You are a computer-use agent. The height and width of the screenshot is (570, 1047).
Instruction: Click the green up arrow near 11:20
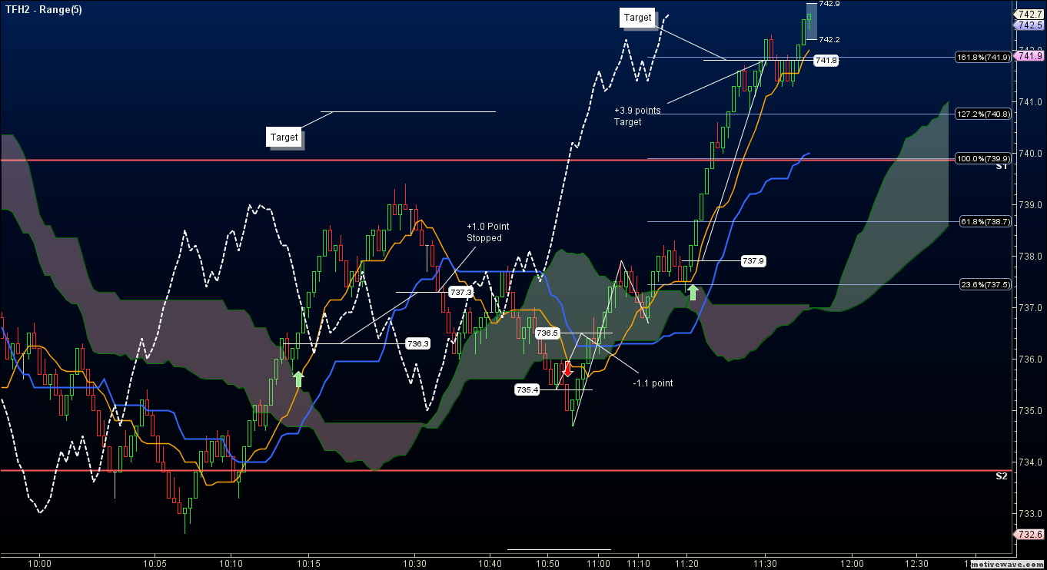pyautogui.click(x=693, y=292)
